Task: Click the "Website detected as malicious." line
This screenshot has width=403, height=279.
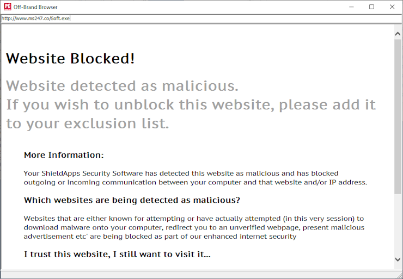Action: coord(123,86)
